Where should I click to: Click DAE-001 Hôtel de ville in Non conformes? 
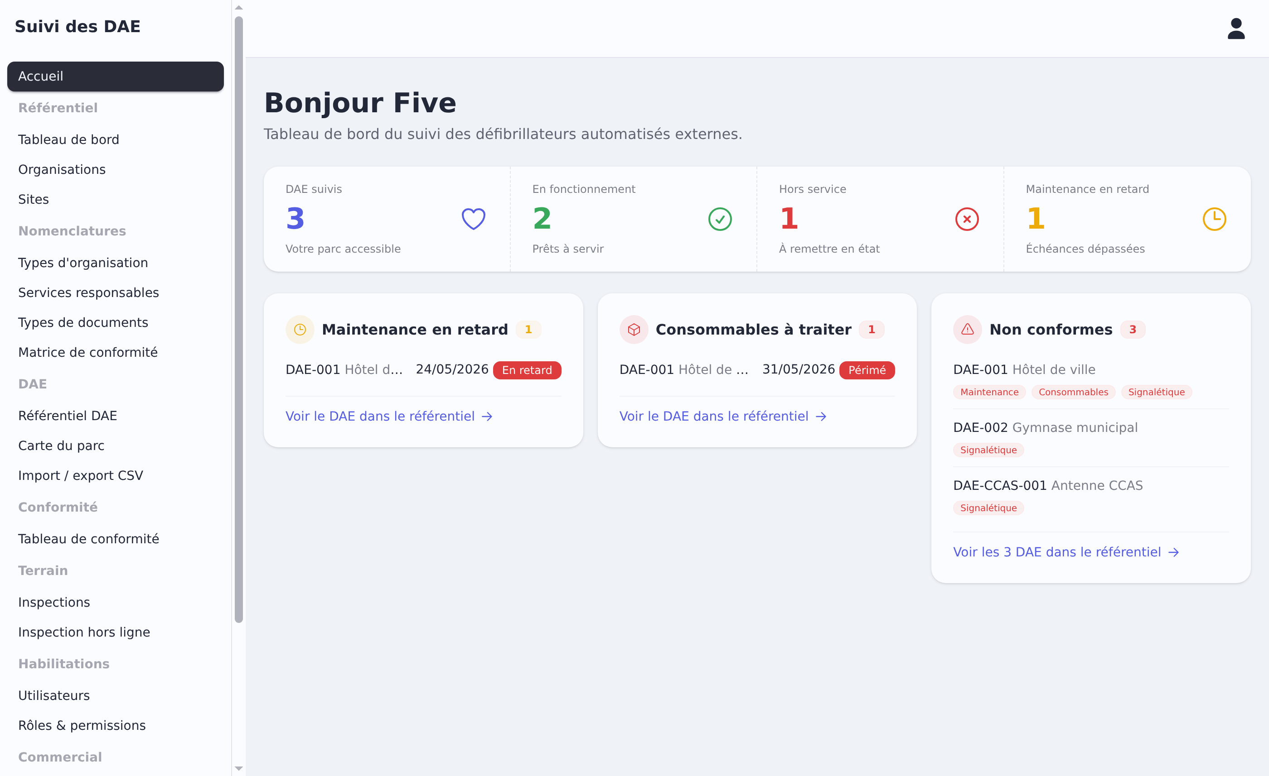1024,369
